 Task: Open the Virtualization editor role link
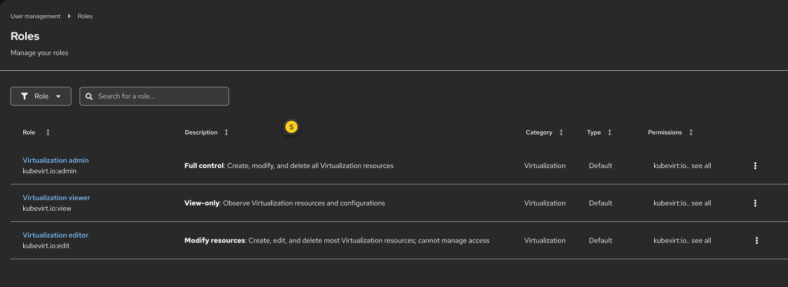pyautogui.click(x=56, y=235)
